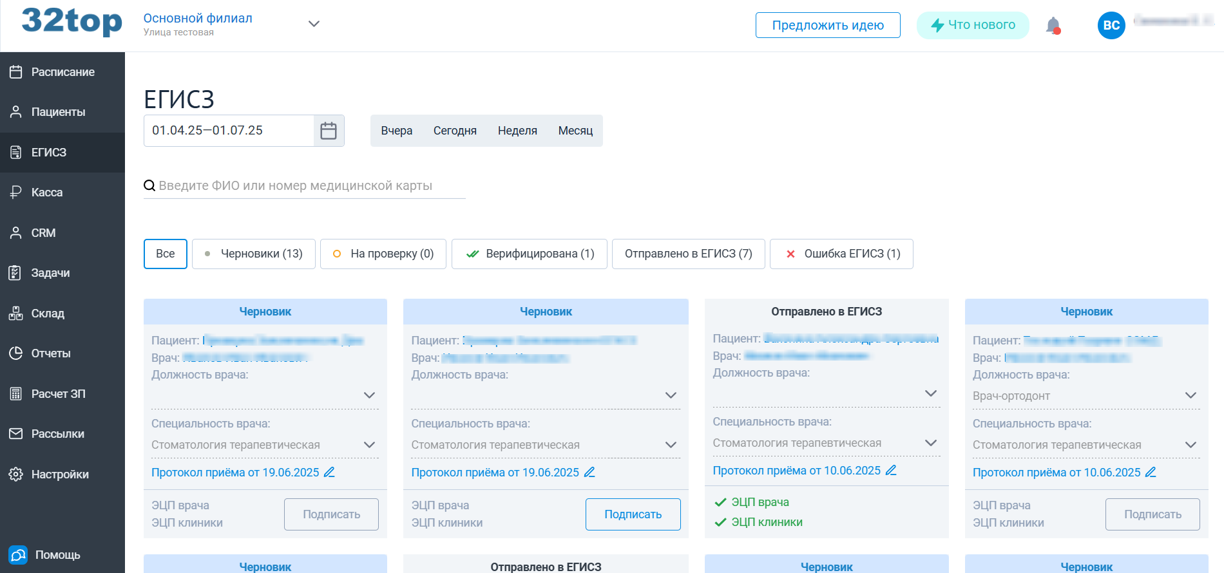Image resolution: width=1224 pixels, height=573 pixels.
Task: Open Что нового updates
Action: point(973,25)
